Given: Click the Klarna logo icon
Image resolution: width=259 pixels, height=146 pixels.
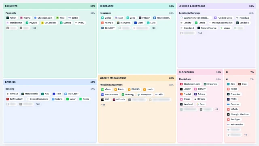Looking at the screenshot, I should [x=21, y=18].
